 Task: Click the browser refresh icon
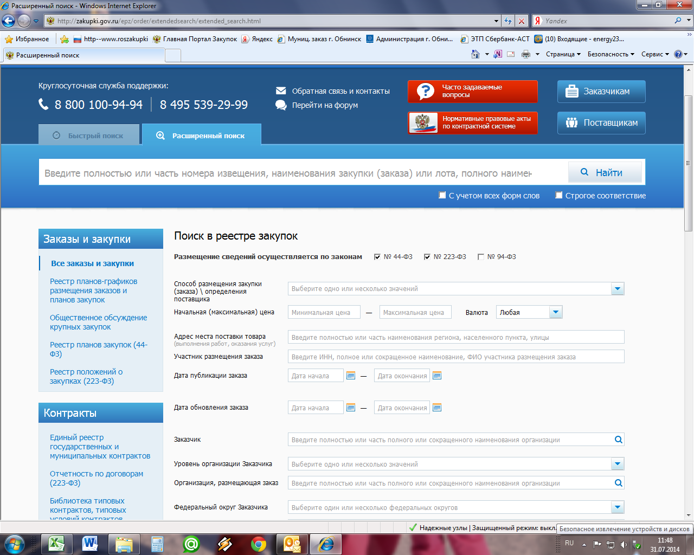[x=508, y=21]
